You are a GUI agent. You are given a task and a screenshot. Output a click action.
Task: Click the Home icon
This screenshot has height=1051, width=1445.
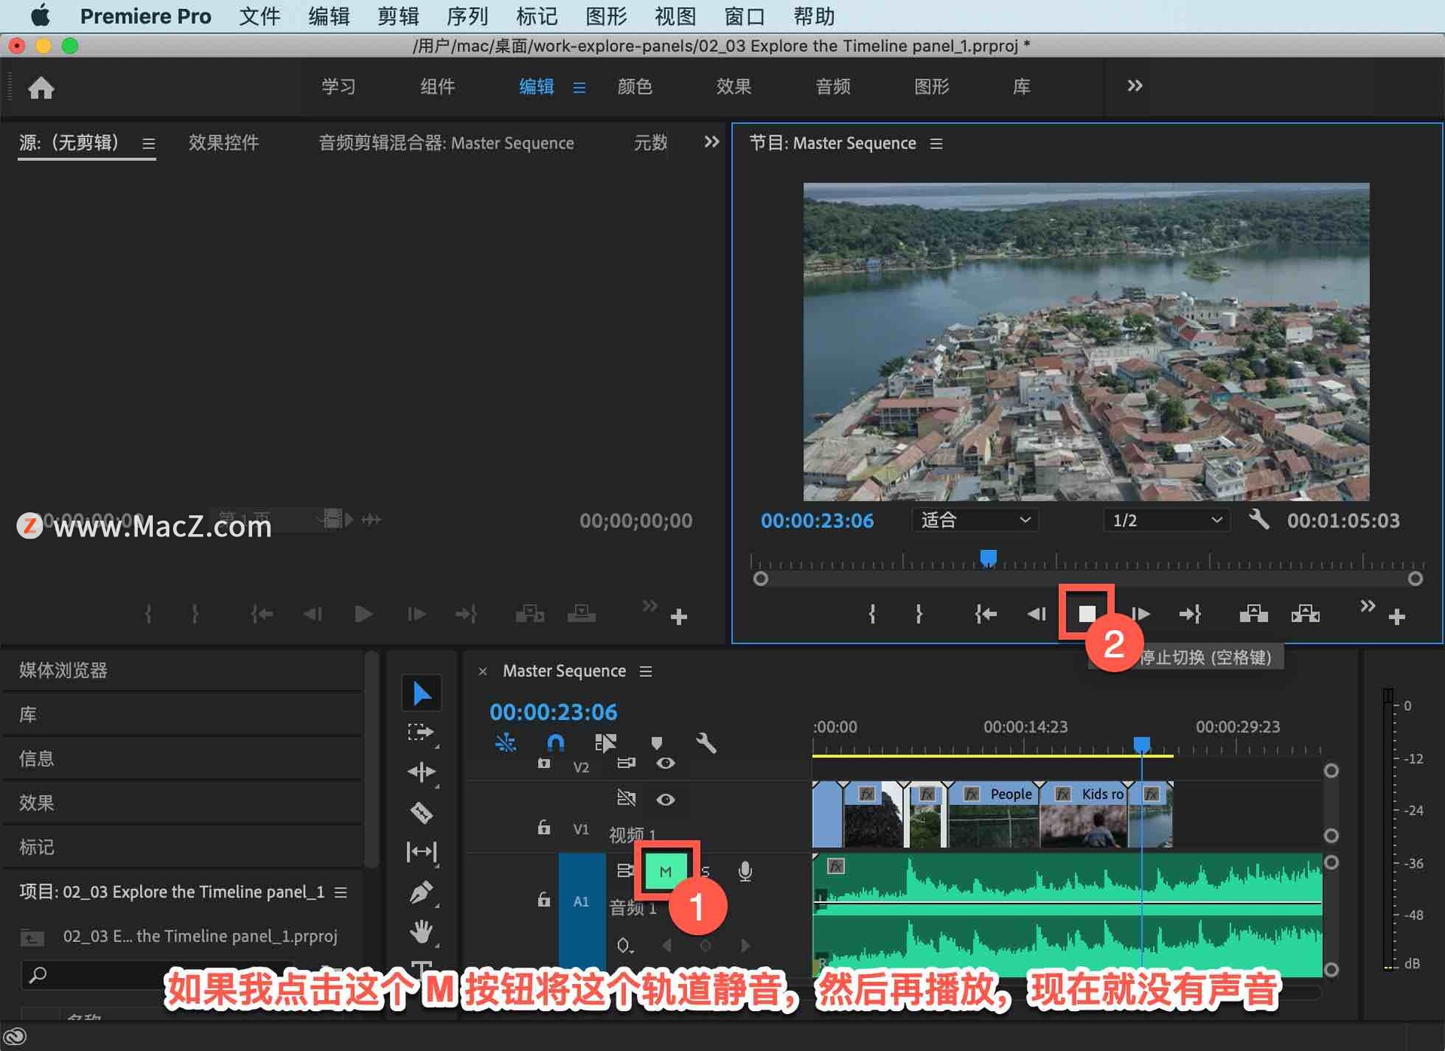point(41,88)
